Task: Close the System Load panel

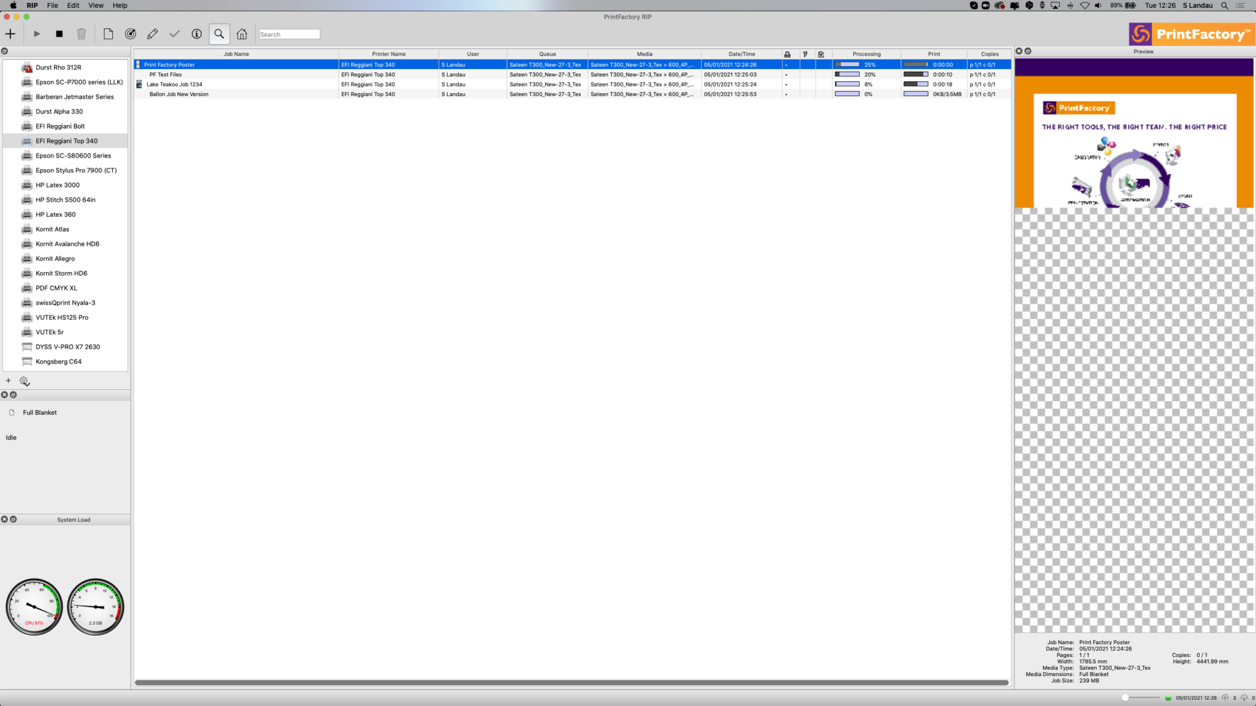Action: point(5,519)
